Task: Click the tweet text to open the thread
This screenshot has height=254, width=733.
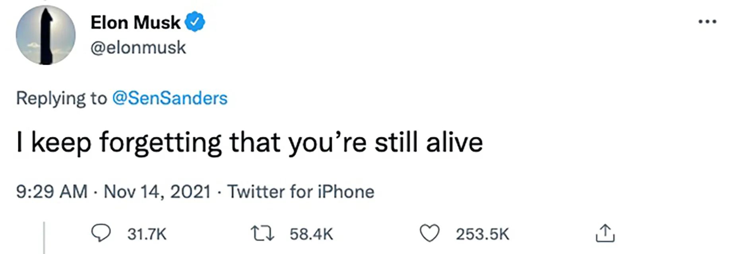Action: click(250, 142)
